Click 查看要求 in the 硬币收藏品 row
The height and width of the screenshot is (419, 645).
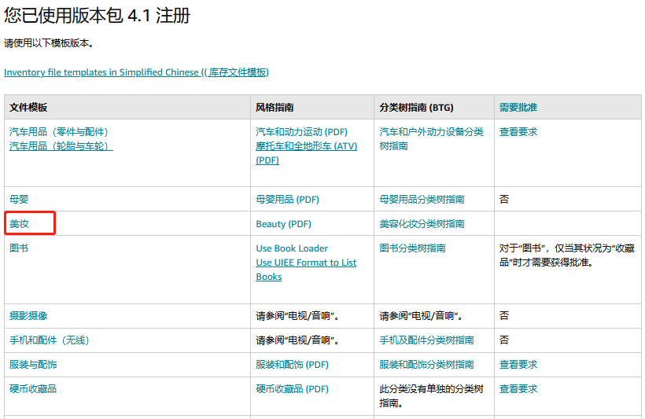click(x=518, y=388)
